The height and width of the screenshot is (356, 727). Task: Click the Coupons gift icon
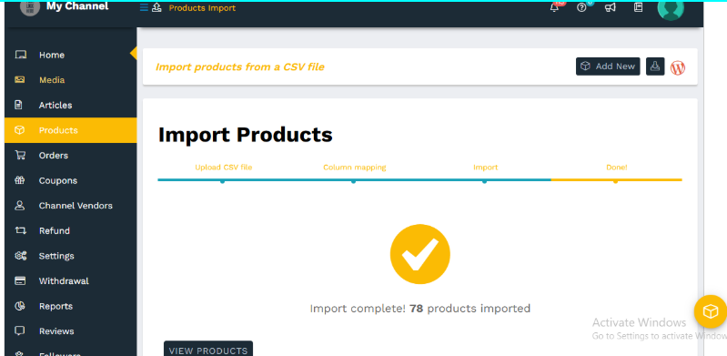coord(19,180)
